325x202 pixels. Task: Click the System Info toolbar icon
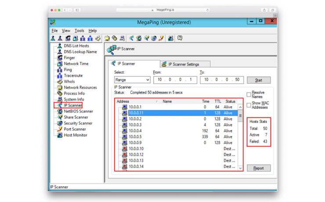pos(122,38)
